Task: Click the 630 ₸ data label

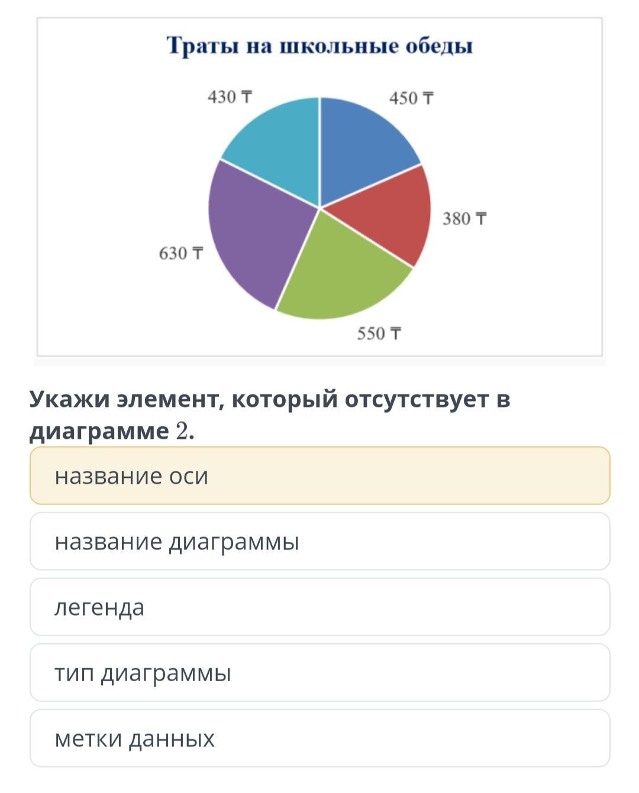Action: point(181,254)
